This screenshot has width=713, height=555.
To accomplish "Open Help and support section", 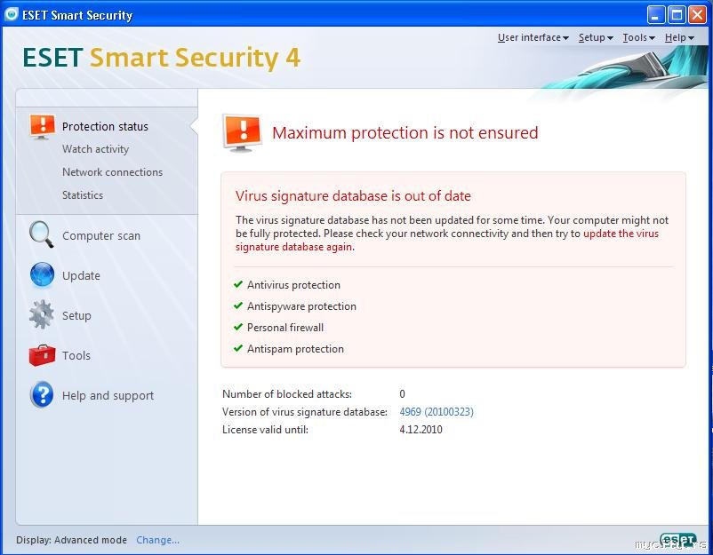I will [x=108, y=395].
